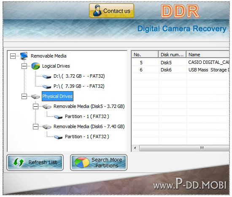Screen dimensions: 232x197
Task: Select Partition 1 FAT32 under Disk6
Action: pyautogui.click(x=87, y=137)
